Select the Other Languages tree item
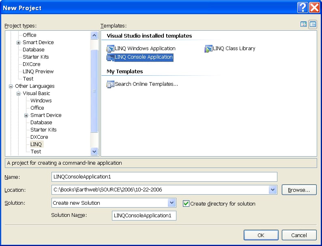Screen dimensions: 322x246 (35, 86)
